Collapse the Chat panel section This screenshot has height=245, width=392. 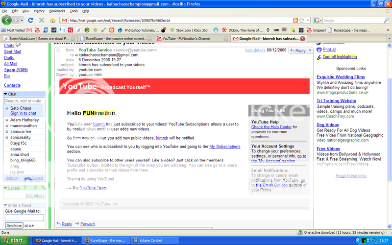[x=5, y=94]
